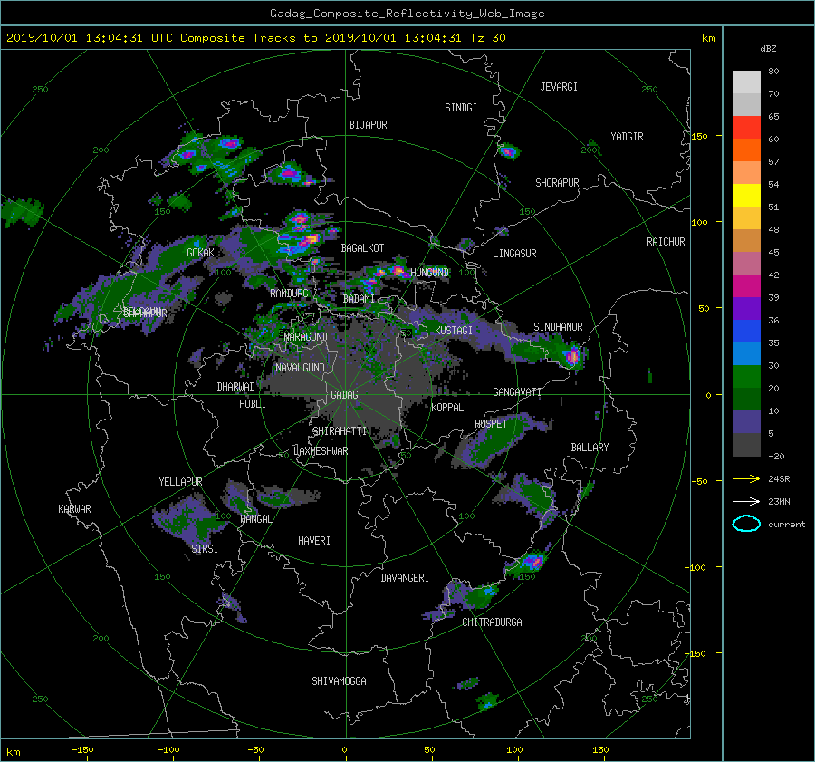Pick the dark gray -20 dBZ legend swatch
Screen dimensions: 815x762
click(x=746, y=445)
